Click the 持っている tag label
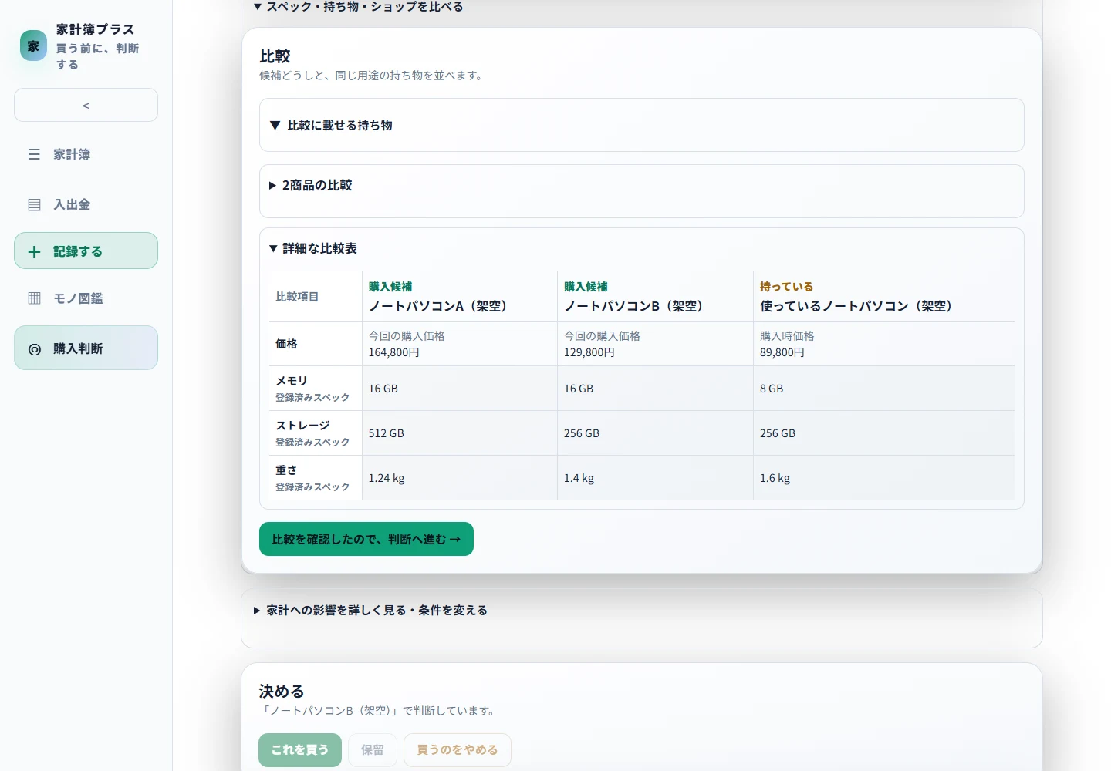Image resolution: width=1111 pixels, height=771 pixels. tap(786, 287)
